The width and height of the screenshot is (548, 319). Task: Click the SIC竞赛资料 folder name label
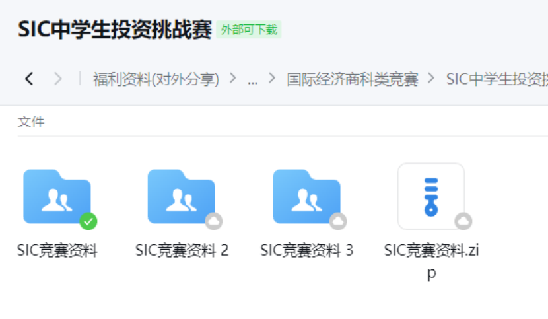57,250
